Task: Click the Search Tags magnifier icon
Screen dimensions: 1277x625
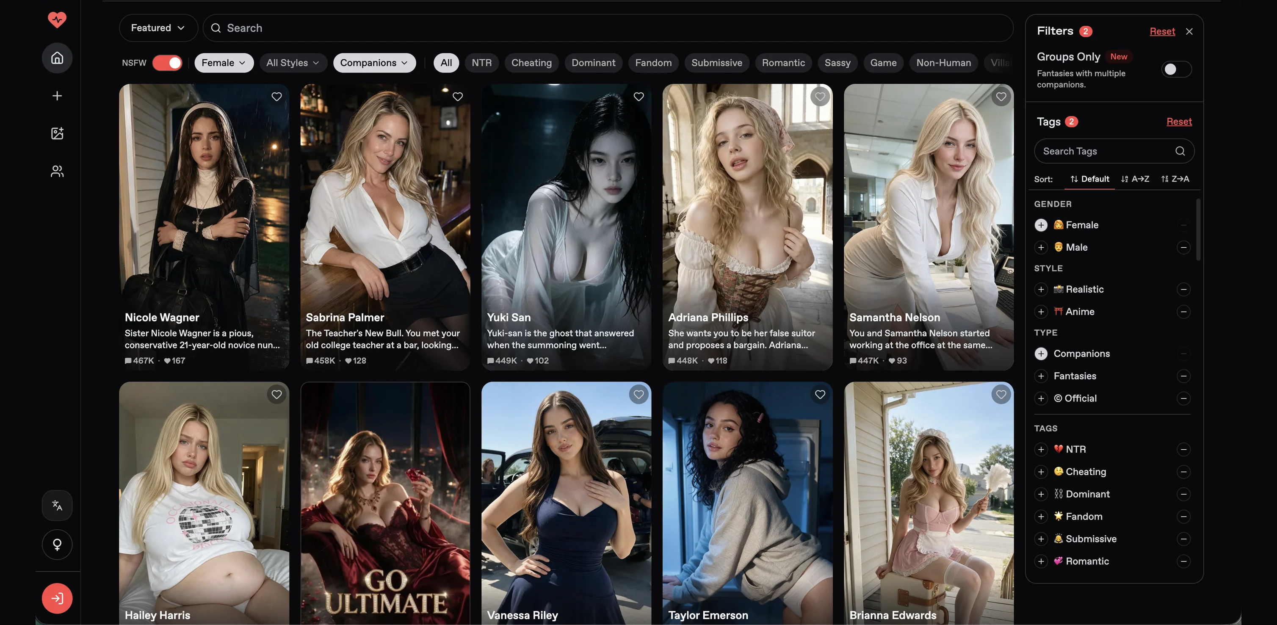Action: tap(1180, 151)
